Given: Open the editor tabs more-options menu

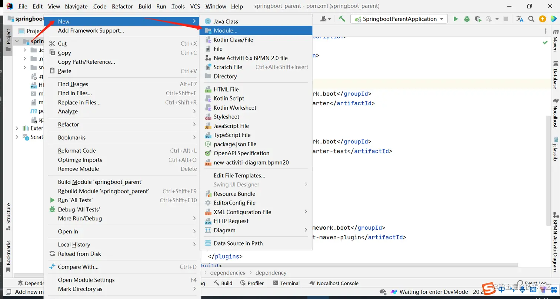Looking at the screenshot, I should (x=546, y=31).
